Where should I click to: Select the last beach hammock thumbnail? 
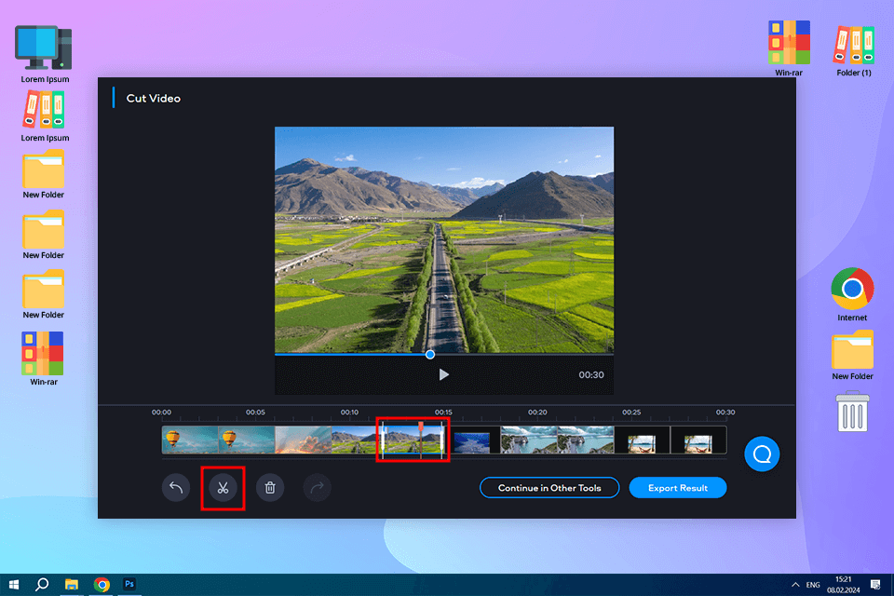tap(698, 442)
